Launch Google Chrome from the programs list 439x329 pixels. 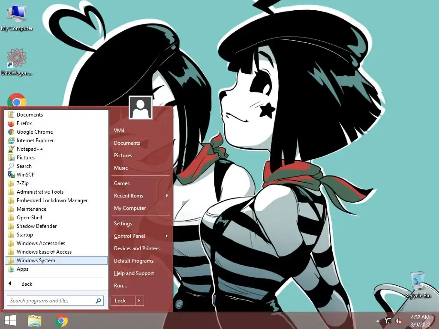(56, 132)
